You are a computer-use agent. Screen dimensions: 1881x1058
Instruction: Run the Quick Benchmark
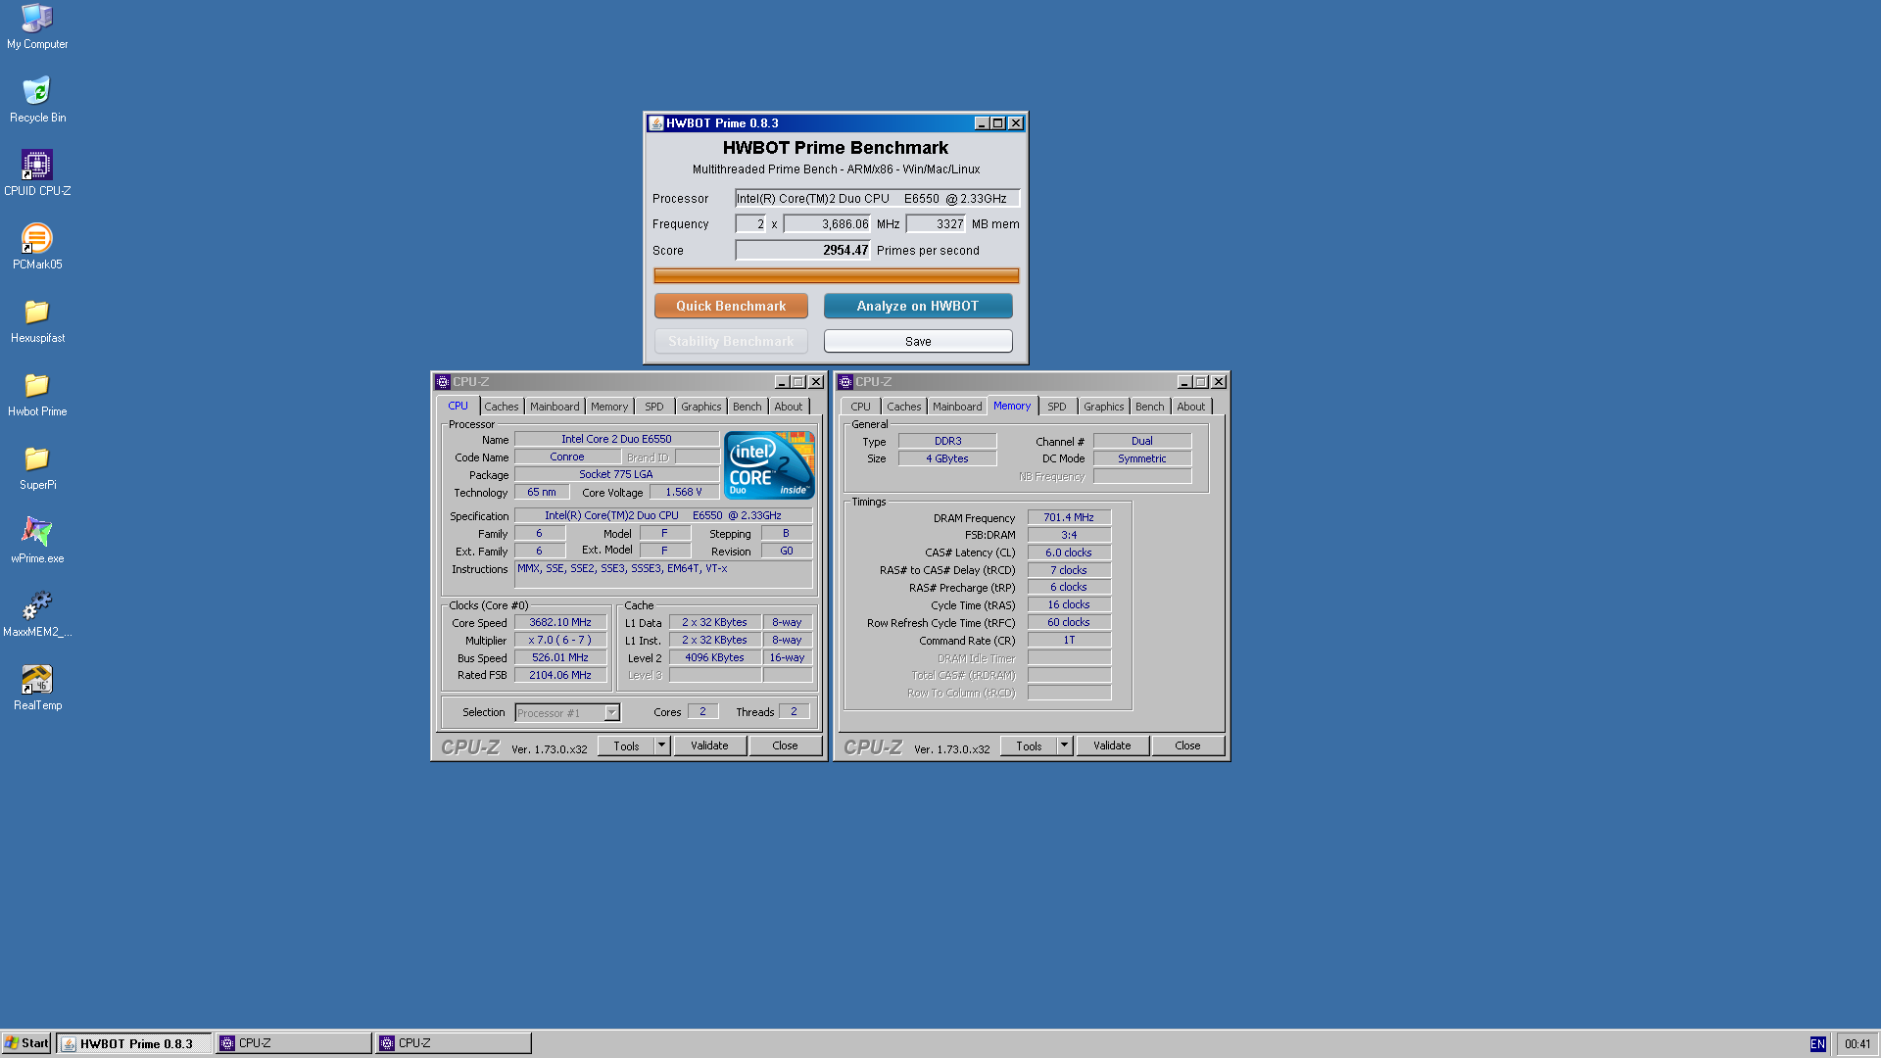click(731, 306)
